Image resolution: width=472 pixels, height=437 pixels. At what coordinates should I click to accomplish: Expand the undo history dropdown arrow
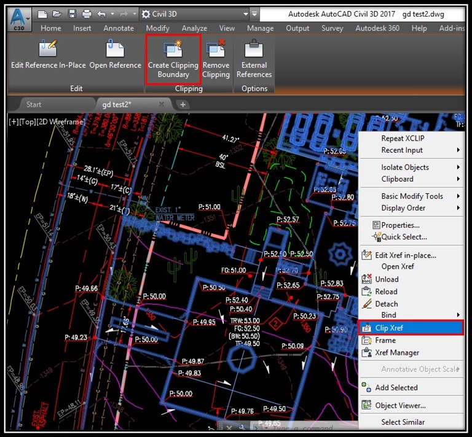[x=112, y=14]
